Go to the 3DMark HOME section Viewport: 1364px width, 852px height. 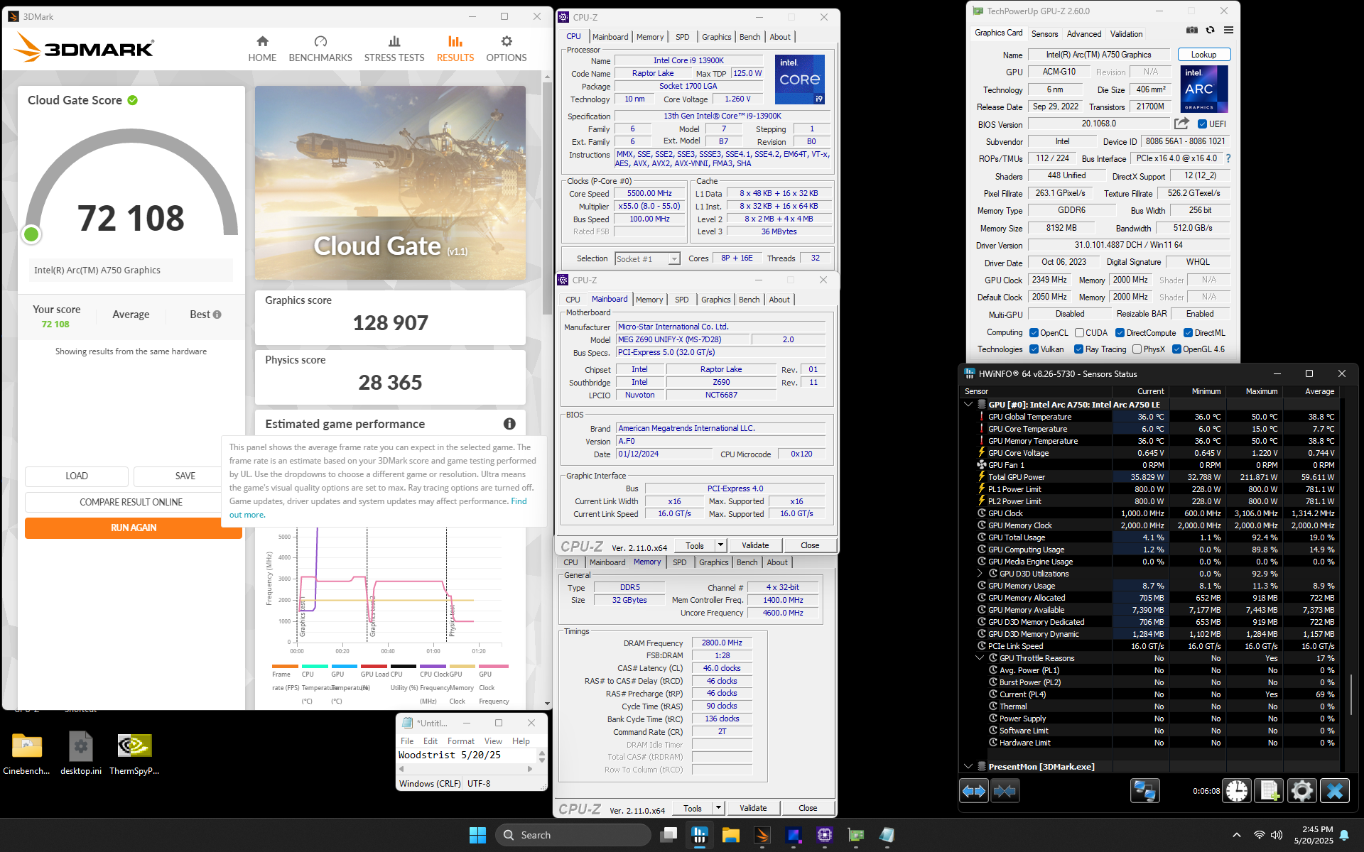[x=262, y=49]
